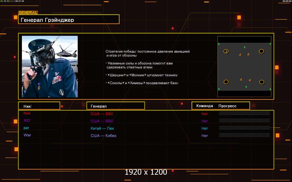292x182 pixels.
Task: Click the supply $ icon in minimap top-right corner
Action: pyautogui.click(x=270, y=44)
